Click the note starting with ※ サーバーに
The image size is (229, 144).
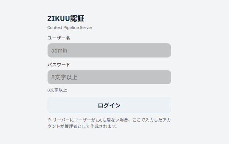point(109,123)
